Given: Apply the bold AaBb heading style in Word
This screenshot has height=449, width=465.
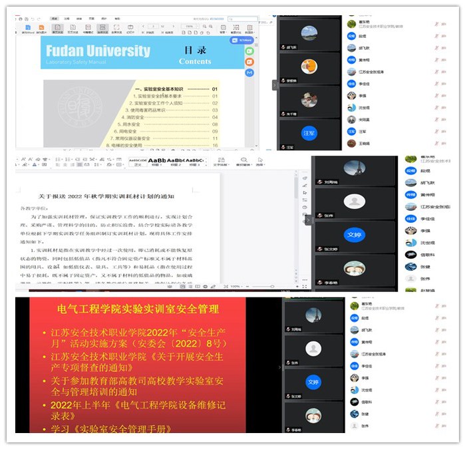Looking at the screenshot, I should (157, 161).
